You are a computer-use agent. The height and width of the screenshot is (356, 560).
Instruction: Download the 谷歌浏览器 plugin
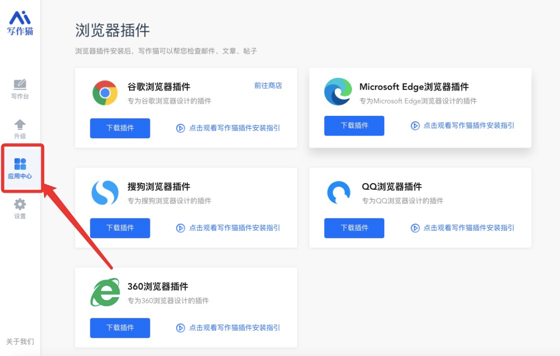pyautogui.click(x=120, y=128)
